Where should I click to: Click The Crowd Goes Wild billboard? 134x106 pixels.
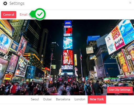click(118, 38)
